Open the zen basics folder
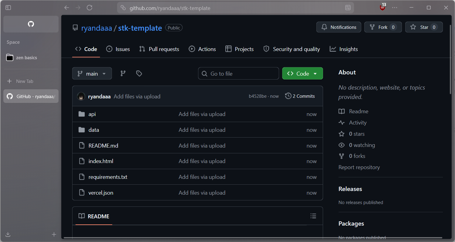455x242 pixels. (x=31, y=57)
